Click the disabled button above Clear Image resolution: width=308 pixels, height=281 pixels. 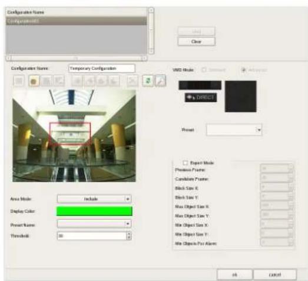pos(196,31)
